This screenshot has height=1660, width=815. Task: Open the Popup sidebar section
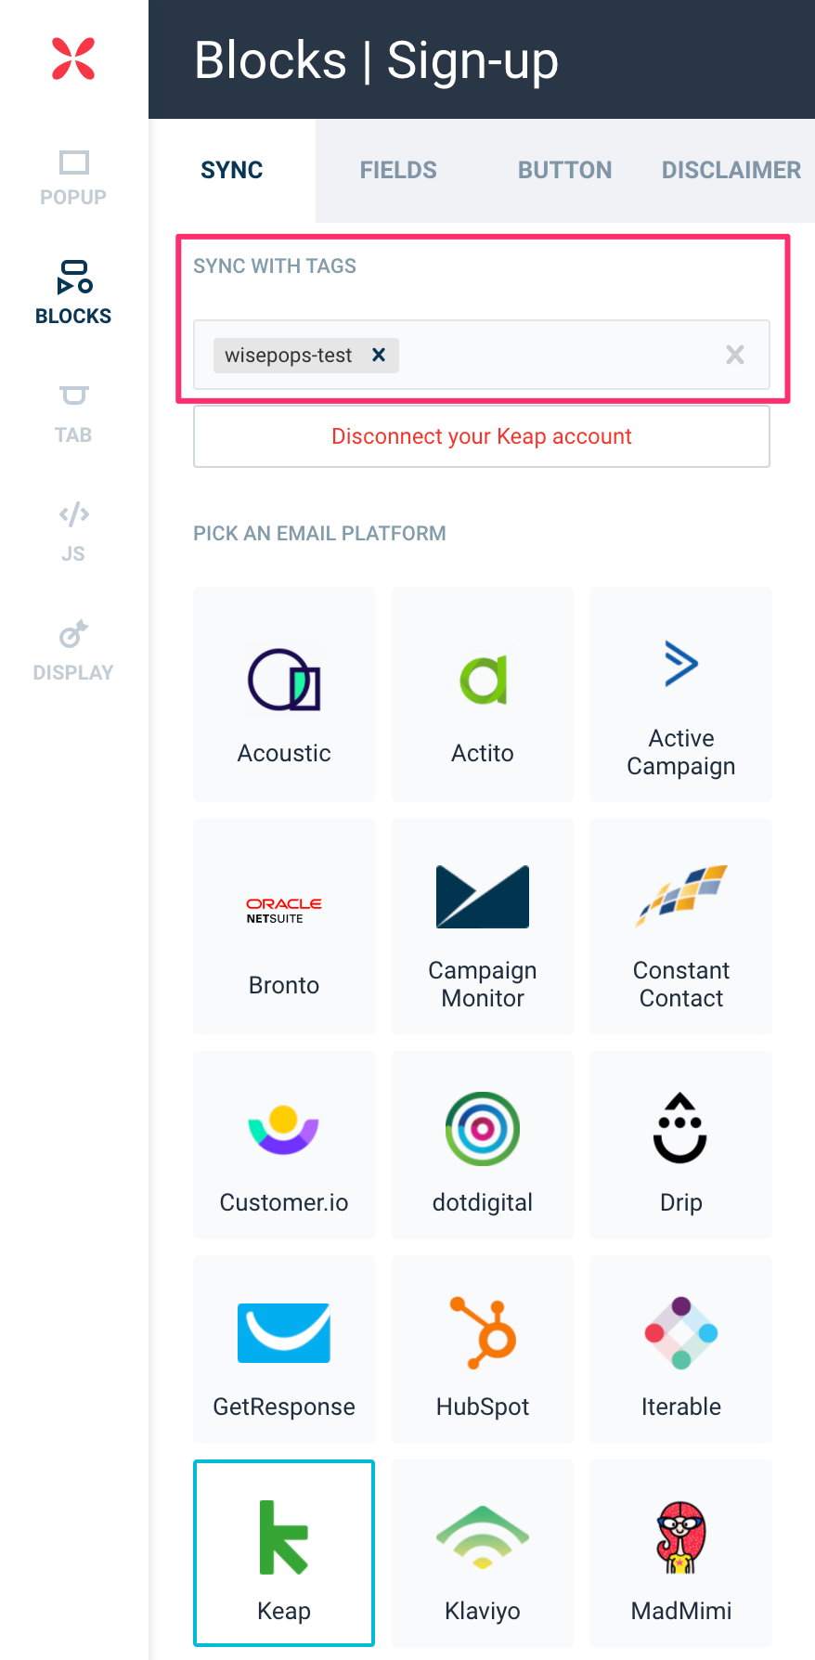click(73, 178)
